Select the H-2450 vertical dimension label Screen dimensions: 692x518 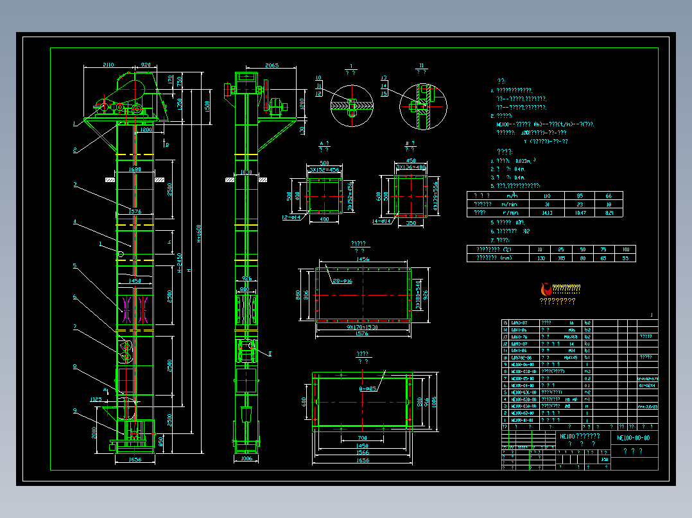click(x=179, y=263)
